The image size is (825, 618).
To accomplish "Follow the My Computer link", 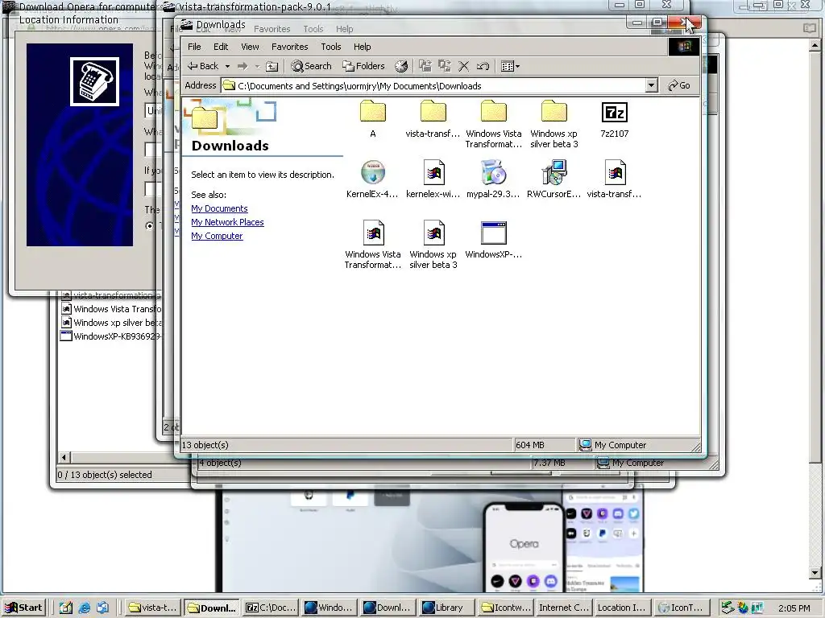I will 217,236.
